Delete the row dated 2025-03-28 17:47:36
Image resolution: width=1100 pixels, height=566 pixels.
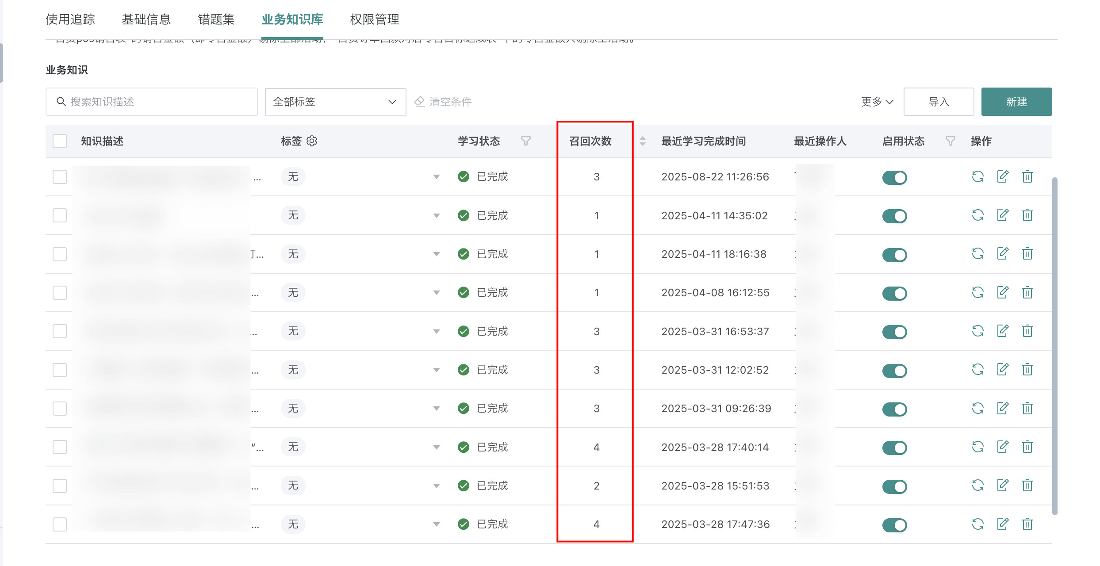(x=1027, y=524)
